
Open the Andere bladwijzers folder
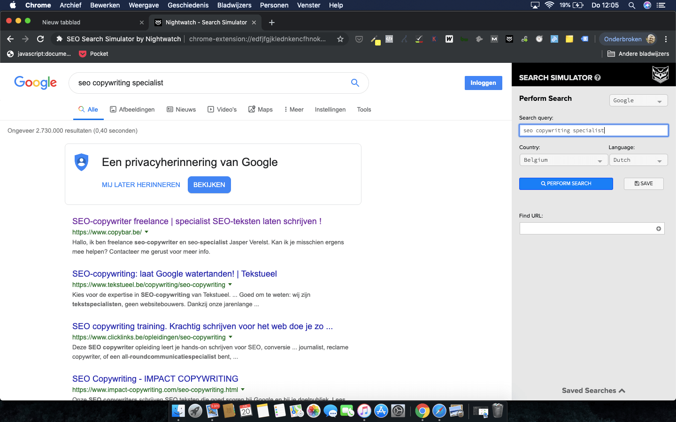638,54
